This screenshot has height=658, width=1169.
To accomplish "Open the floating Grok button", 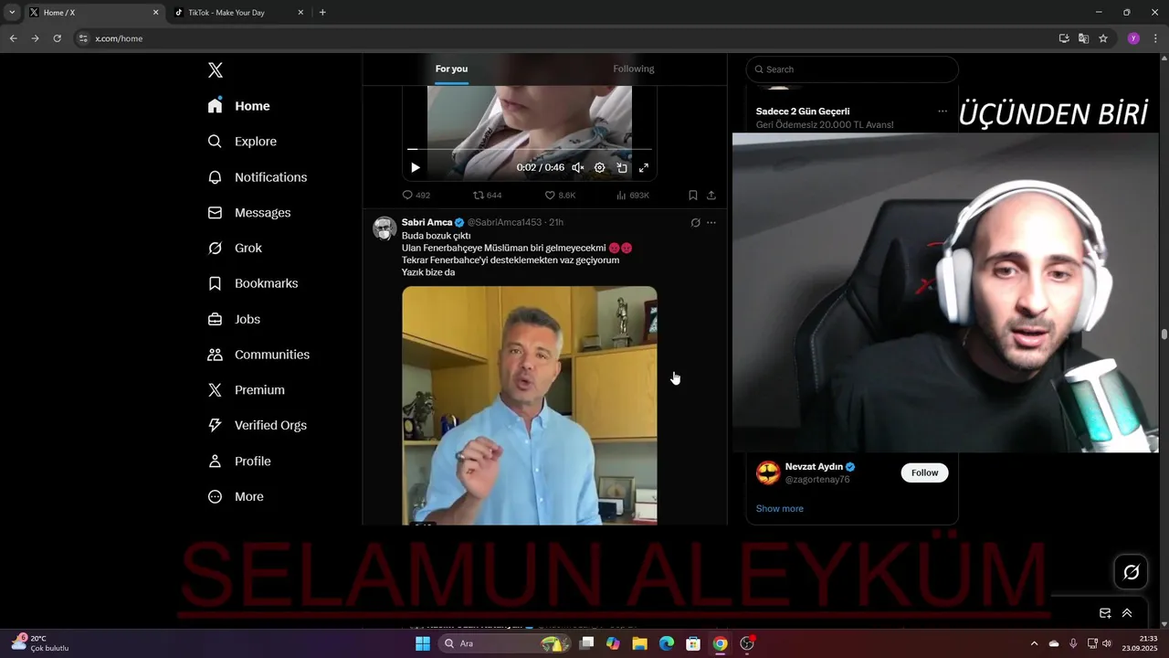I will (1132, 572).
